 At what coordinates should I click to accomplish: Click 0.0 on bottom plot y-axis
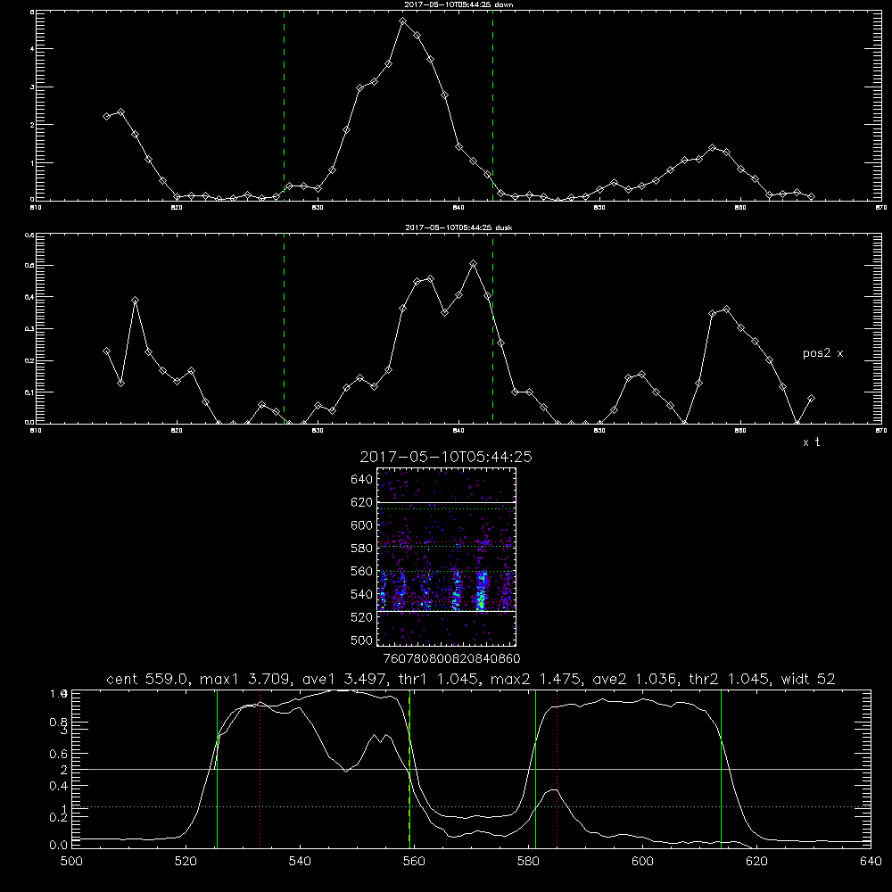(x=59, y=846)
